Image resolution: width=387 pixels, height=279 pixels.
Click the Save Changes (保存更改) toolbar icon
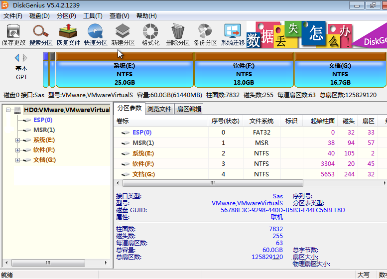click(13, 34)
